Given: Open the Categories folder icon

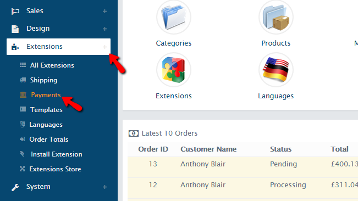Looking at the screenshot, I should point(174,18).
